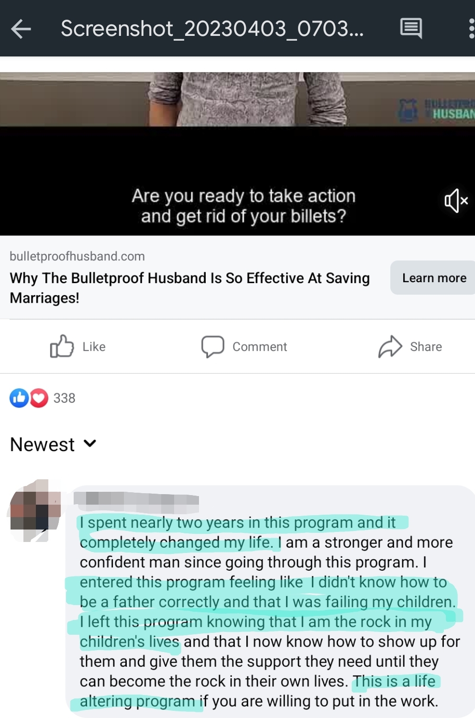
Task: Open the comments note icon in header
Action: coord(411,28)
